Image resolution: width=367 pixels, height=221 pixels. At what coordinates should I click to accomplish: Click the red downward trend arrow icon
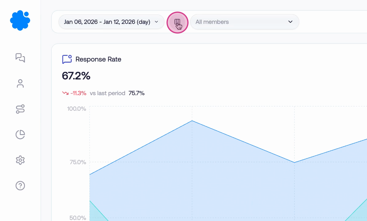[x=65, y=93]
